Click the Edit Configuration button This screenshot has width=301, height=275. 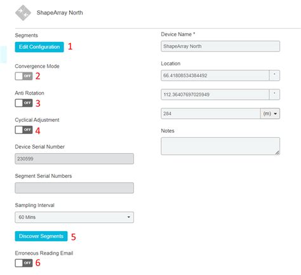[39, 47]
